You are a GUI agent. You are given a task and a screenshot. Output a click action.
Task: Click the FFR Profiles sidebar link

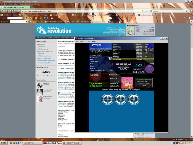coord(42,47)
